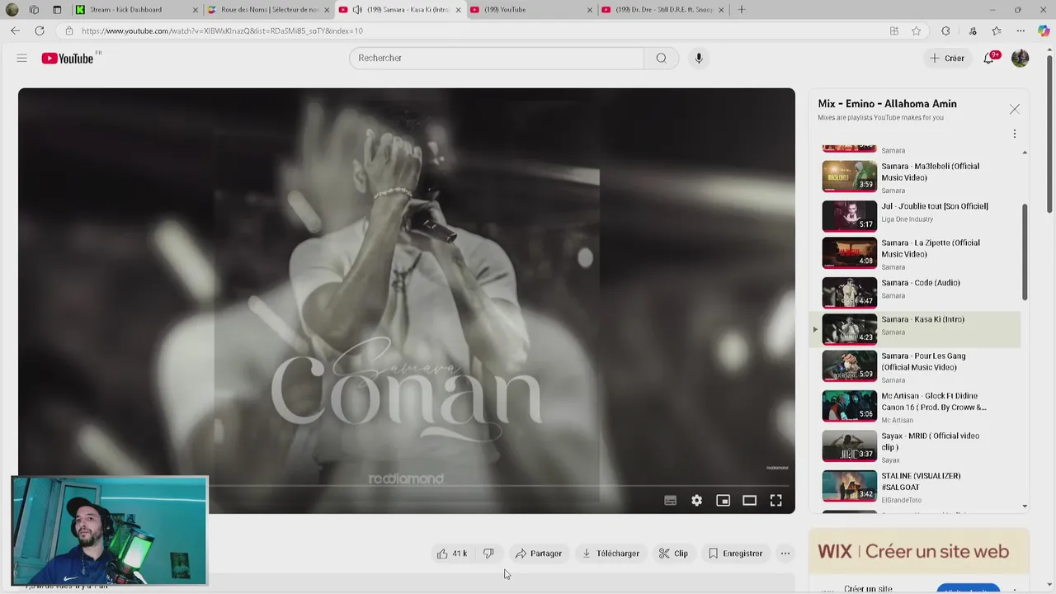Click the video progress bar

coord(407,485)
